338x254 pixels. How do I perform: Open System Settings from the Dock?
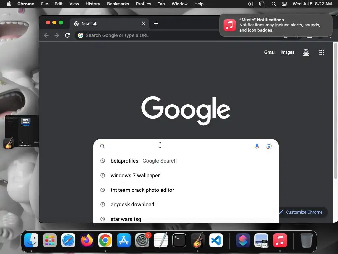(x=142, y=240)
